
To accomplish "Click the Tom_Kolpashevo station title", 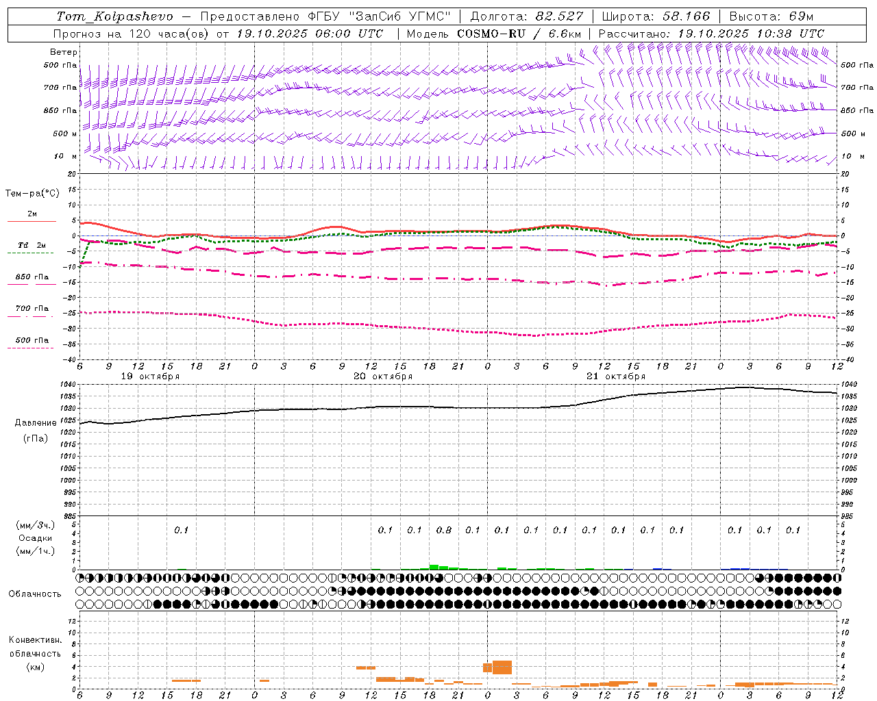I will click(114, 16).
